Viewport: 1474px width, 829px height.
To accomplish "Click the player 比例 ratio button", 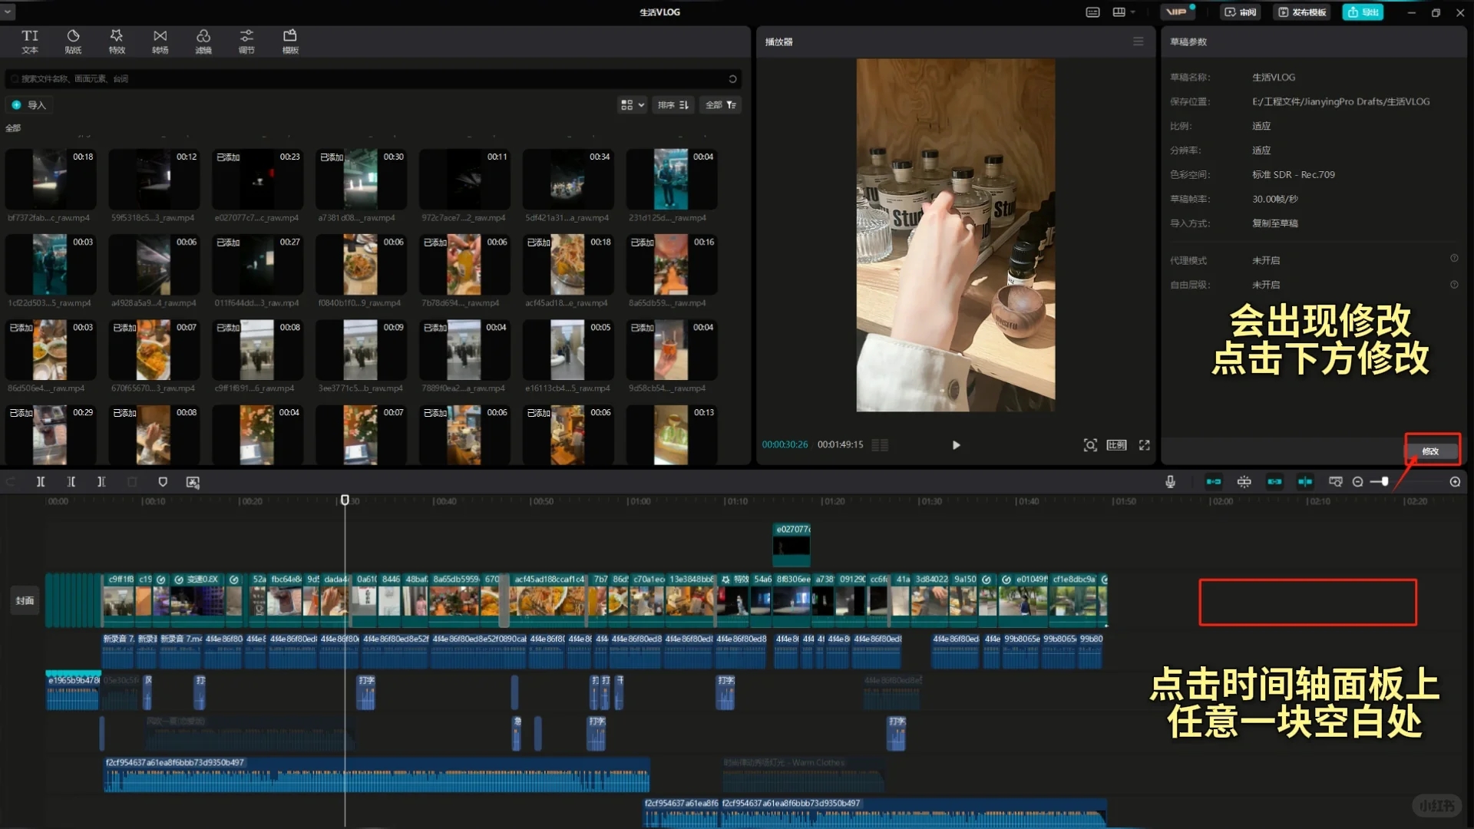I will pyautogui.click(x=1116, y=445).
